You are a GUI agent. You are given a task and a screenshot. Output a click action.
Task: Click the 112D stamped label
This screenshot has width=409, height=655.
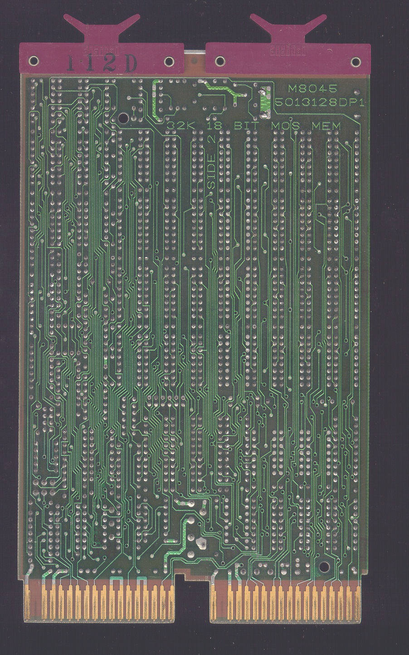tap(102, 64)
